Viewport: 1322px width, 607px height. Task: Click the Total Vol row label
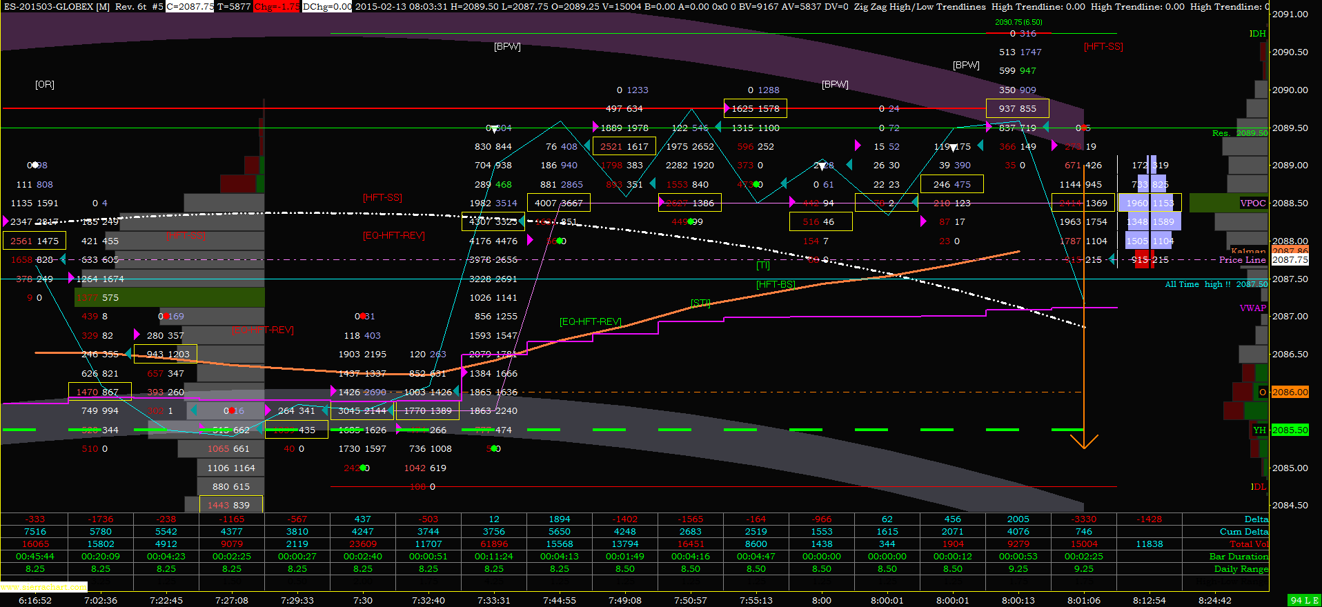click(x=1249, y=544)
